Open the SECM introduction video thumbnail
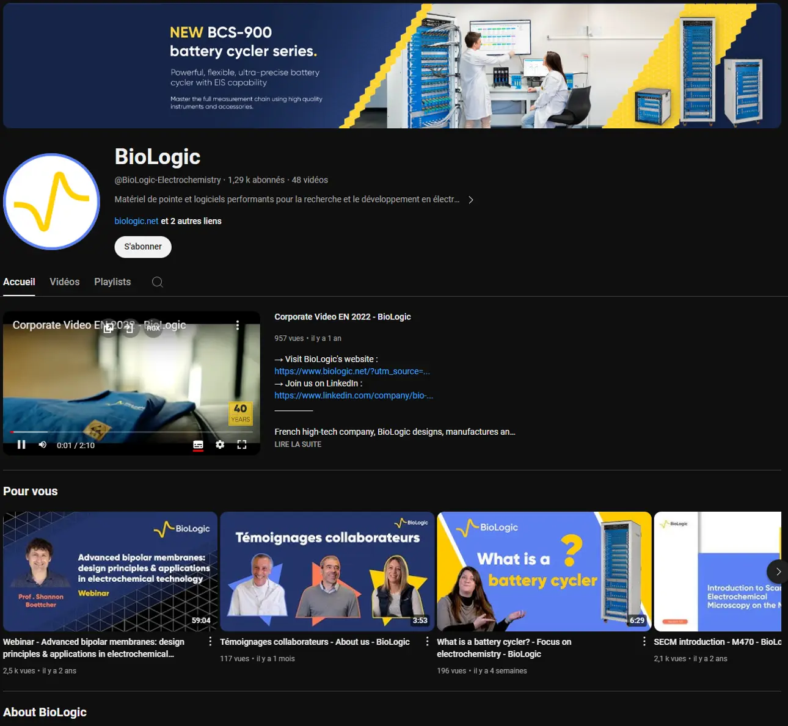Screen dimensions: 788x726 (x=718, y=572)
